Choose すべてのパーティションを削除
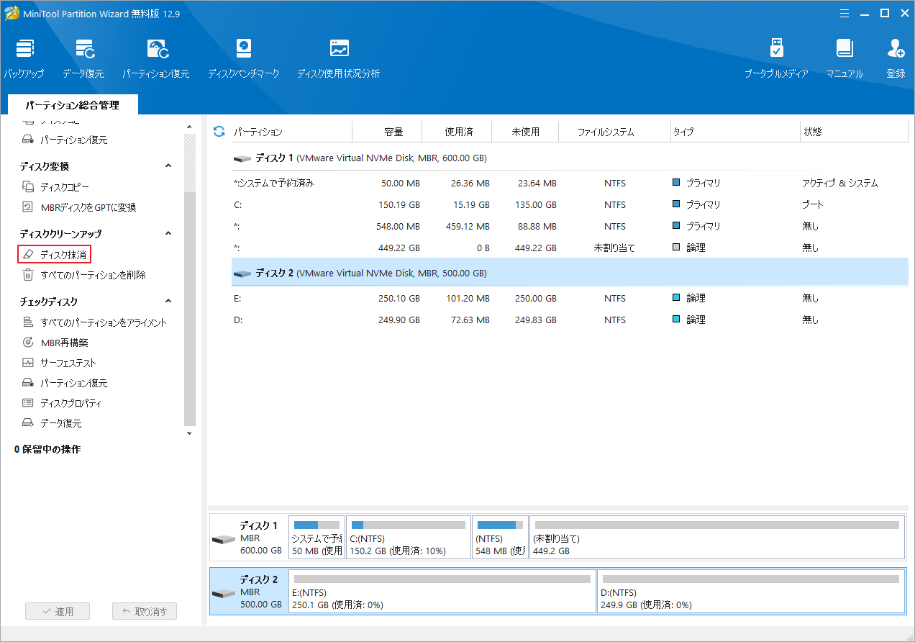This screenshot has width=915, height=642. (x=84, y=275)
